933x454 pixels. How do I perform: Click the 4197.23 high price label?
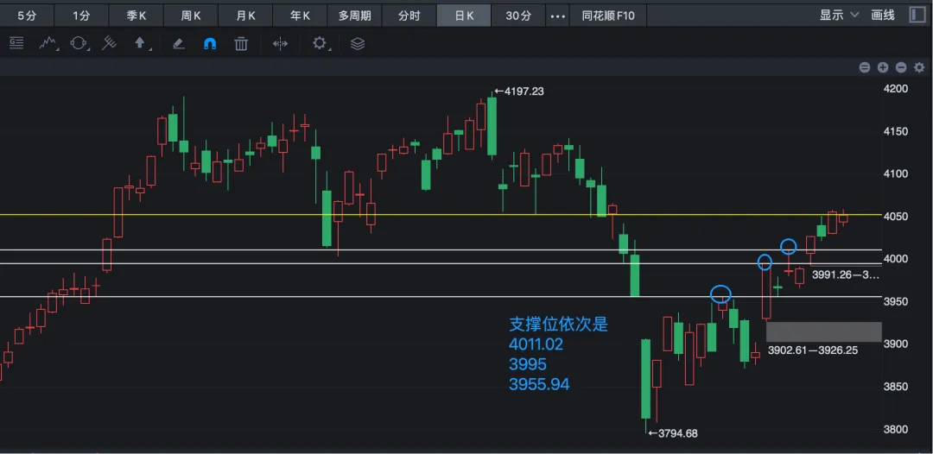point(519,91)
